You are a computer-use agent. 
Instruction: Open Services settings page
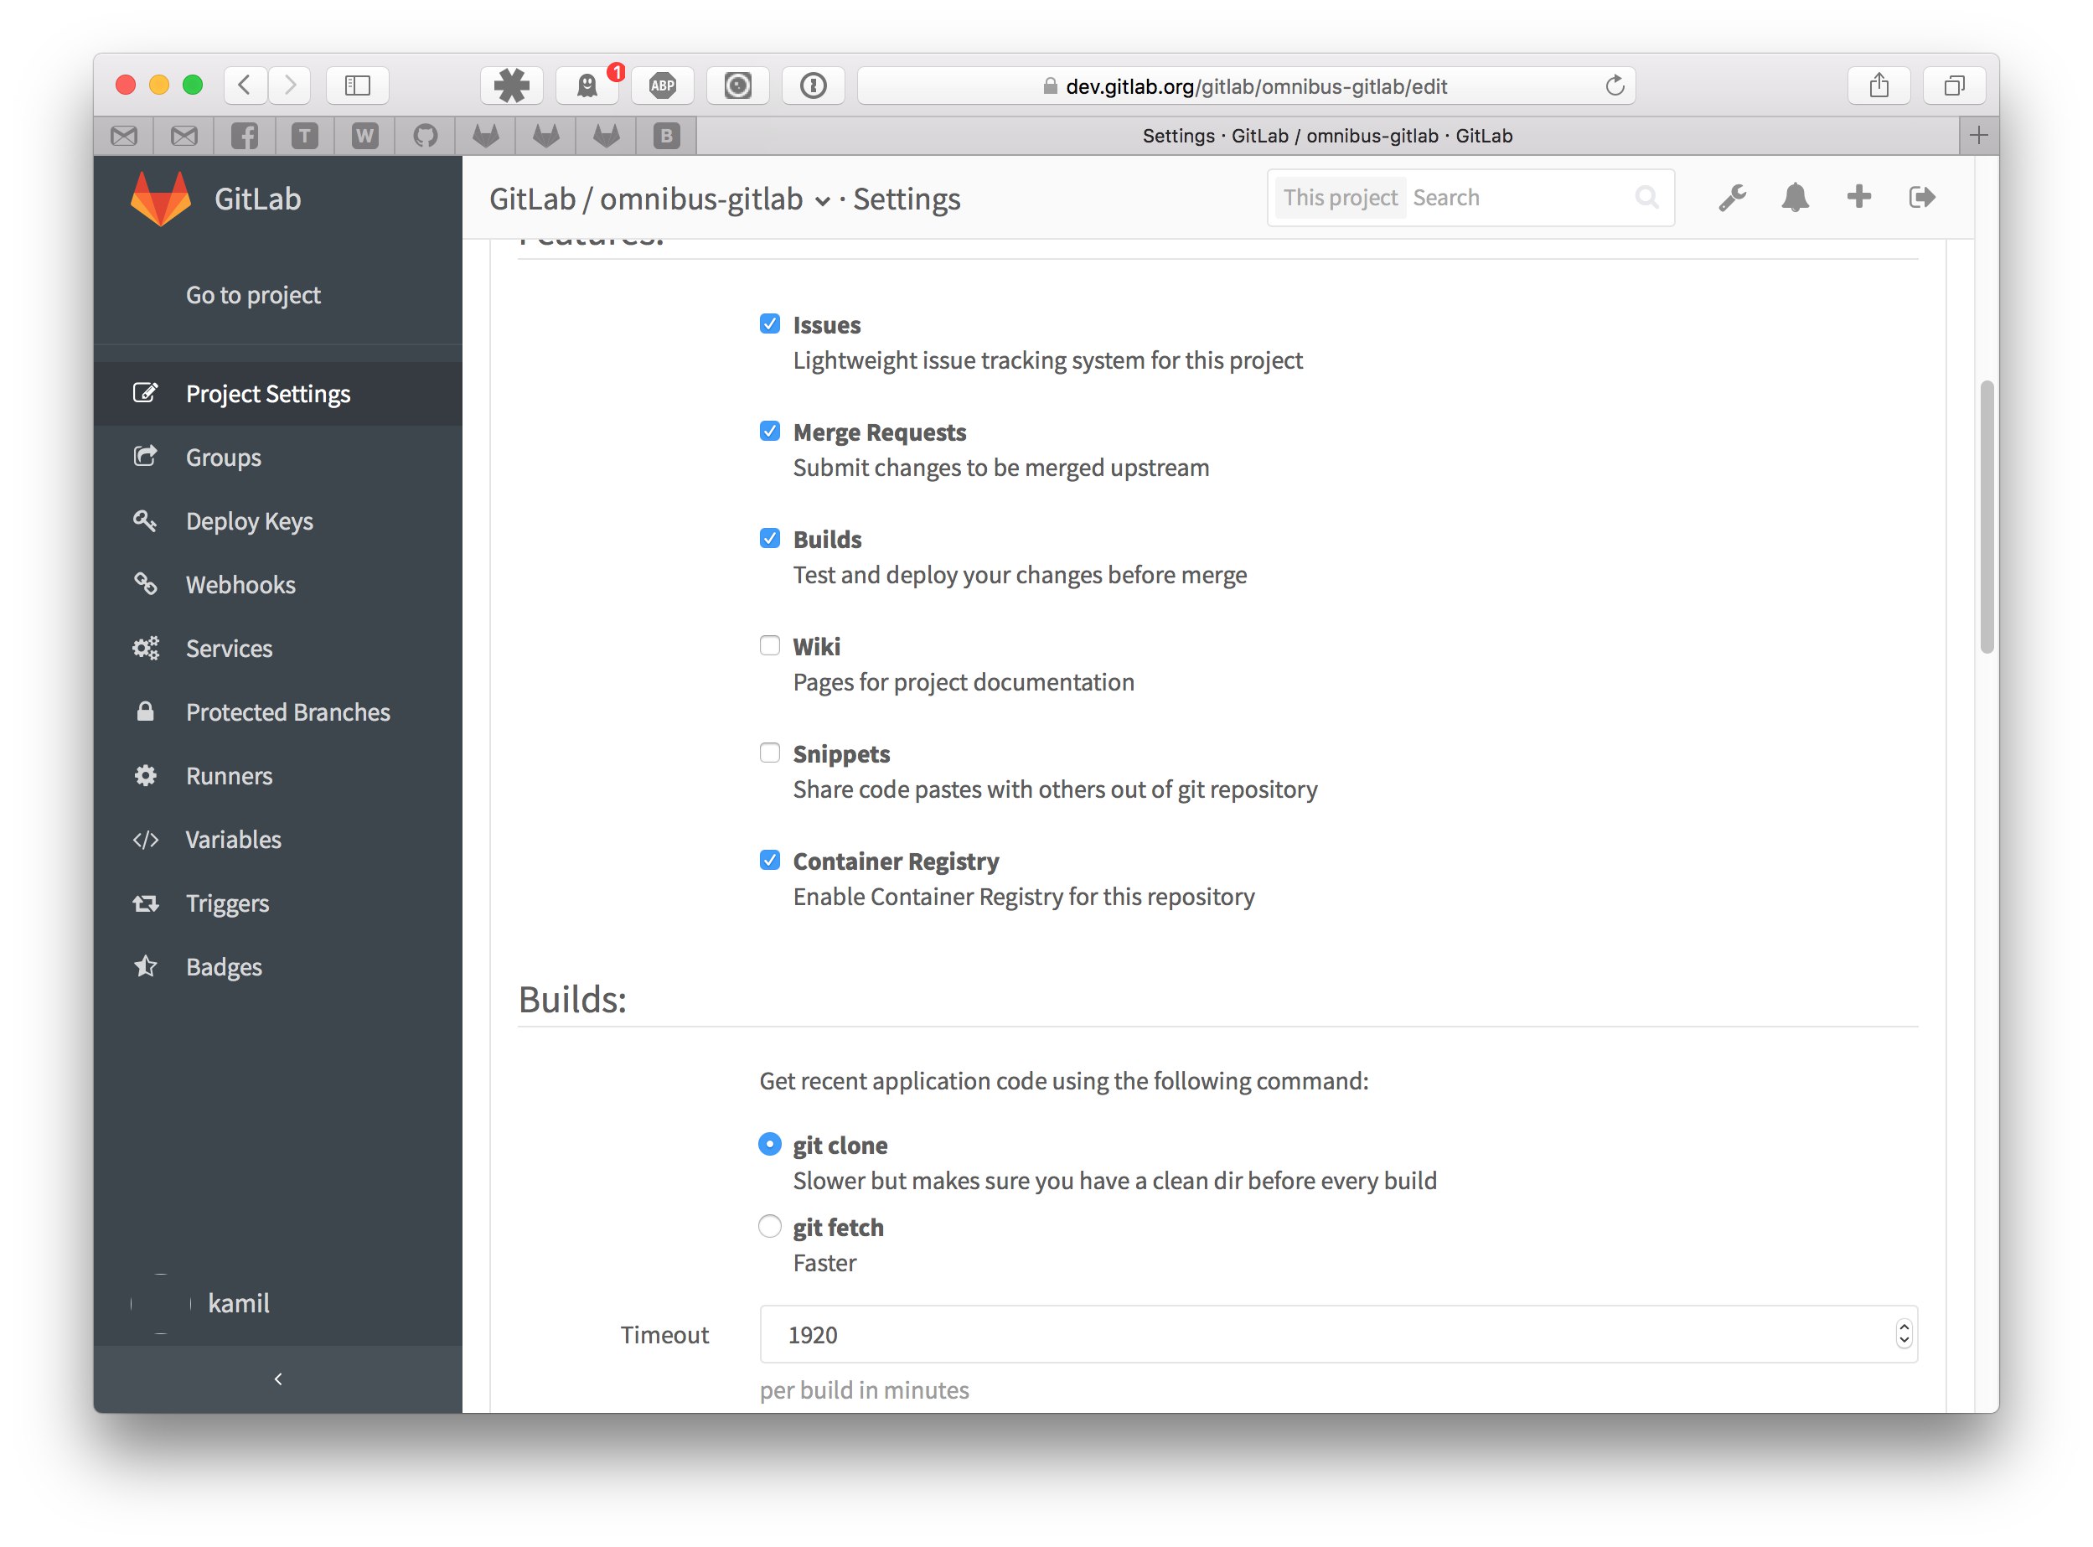click(277, 648)
